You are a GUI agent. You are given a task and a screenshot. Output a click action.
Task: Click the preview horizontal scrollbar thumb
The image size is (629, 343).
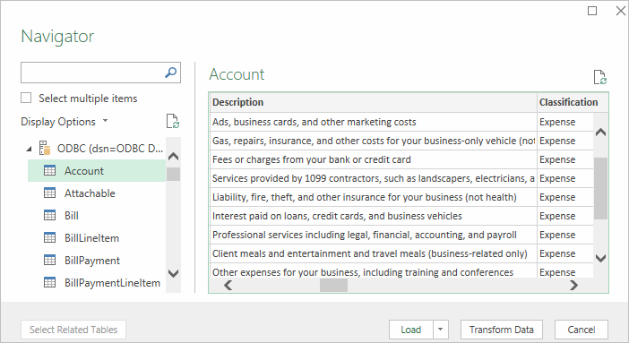tap(333, 285)
